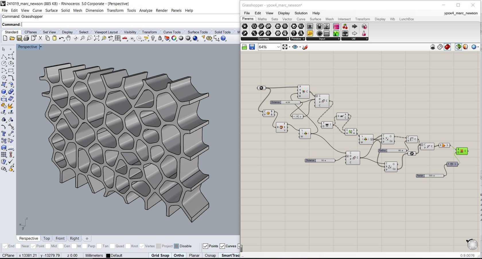The width and height of the screenshot is (482, 259).
Task: Select the red shaded preview mode icon
Action: [x=447, y=47]
